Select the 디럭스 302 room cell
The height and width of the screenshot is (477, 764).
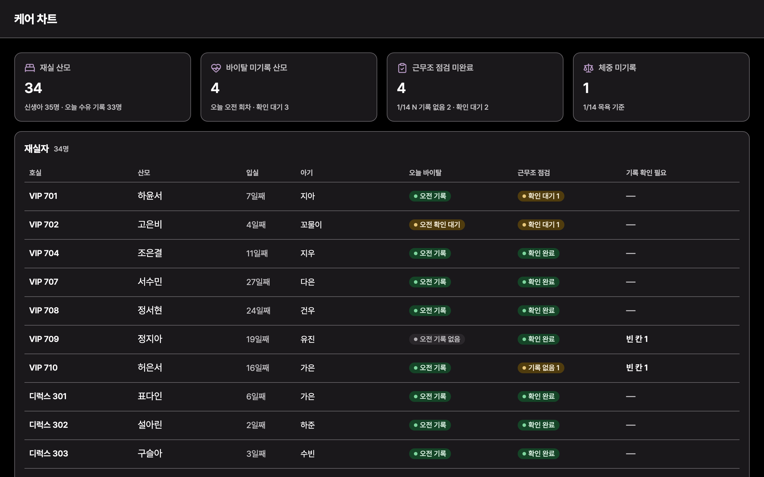coord(49,425)
